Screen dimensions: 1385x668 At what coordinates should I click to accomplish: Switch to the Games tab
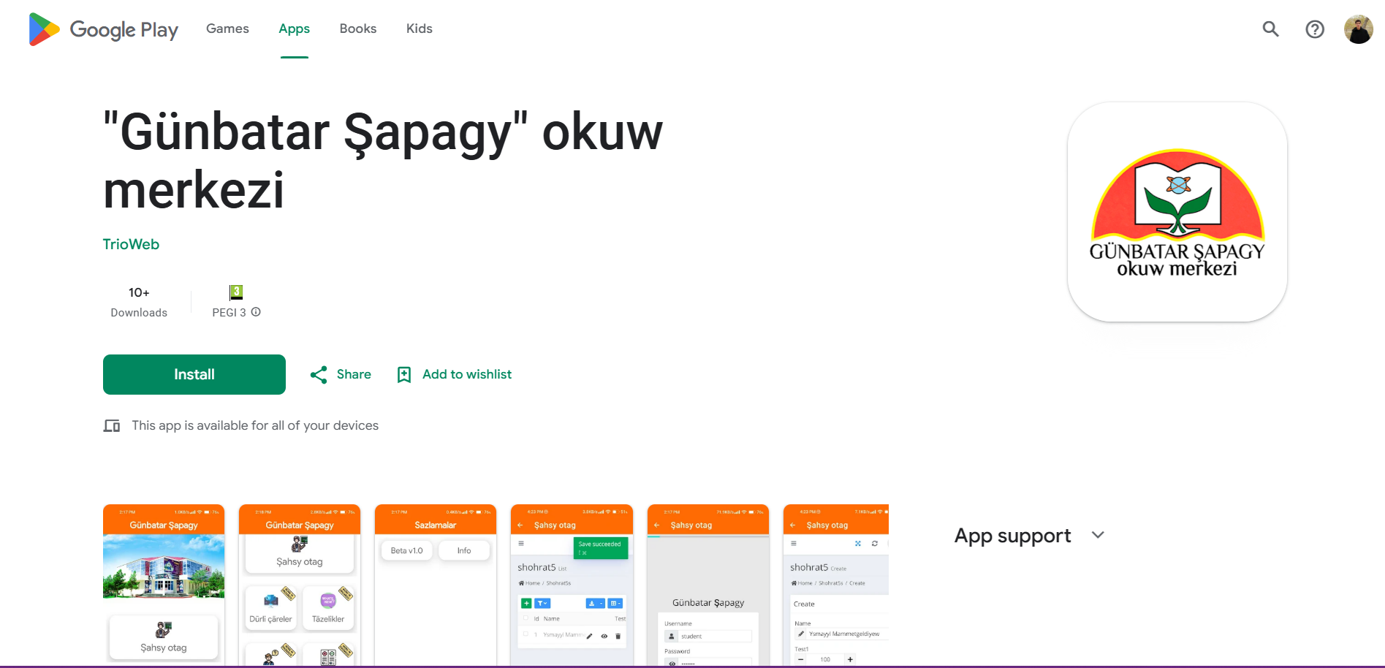(227, 29)
